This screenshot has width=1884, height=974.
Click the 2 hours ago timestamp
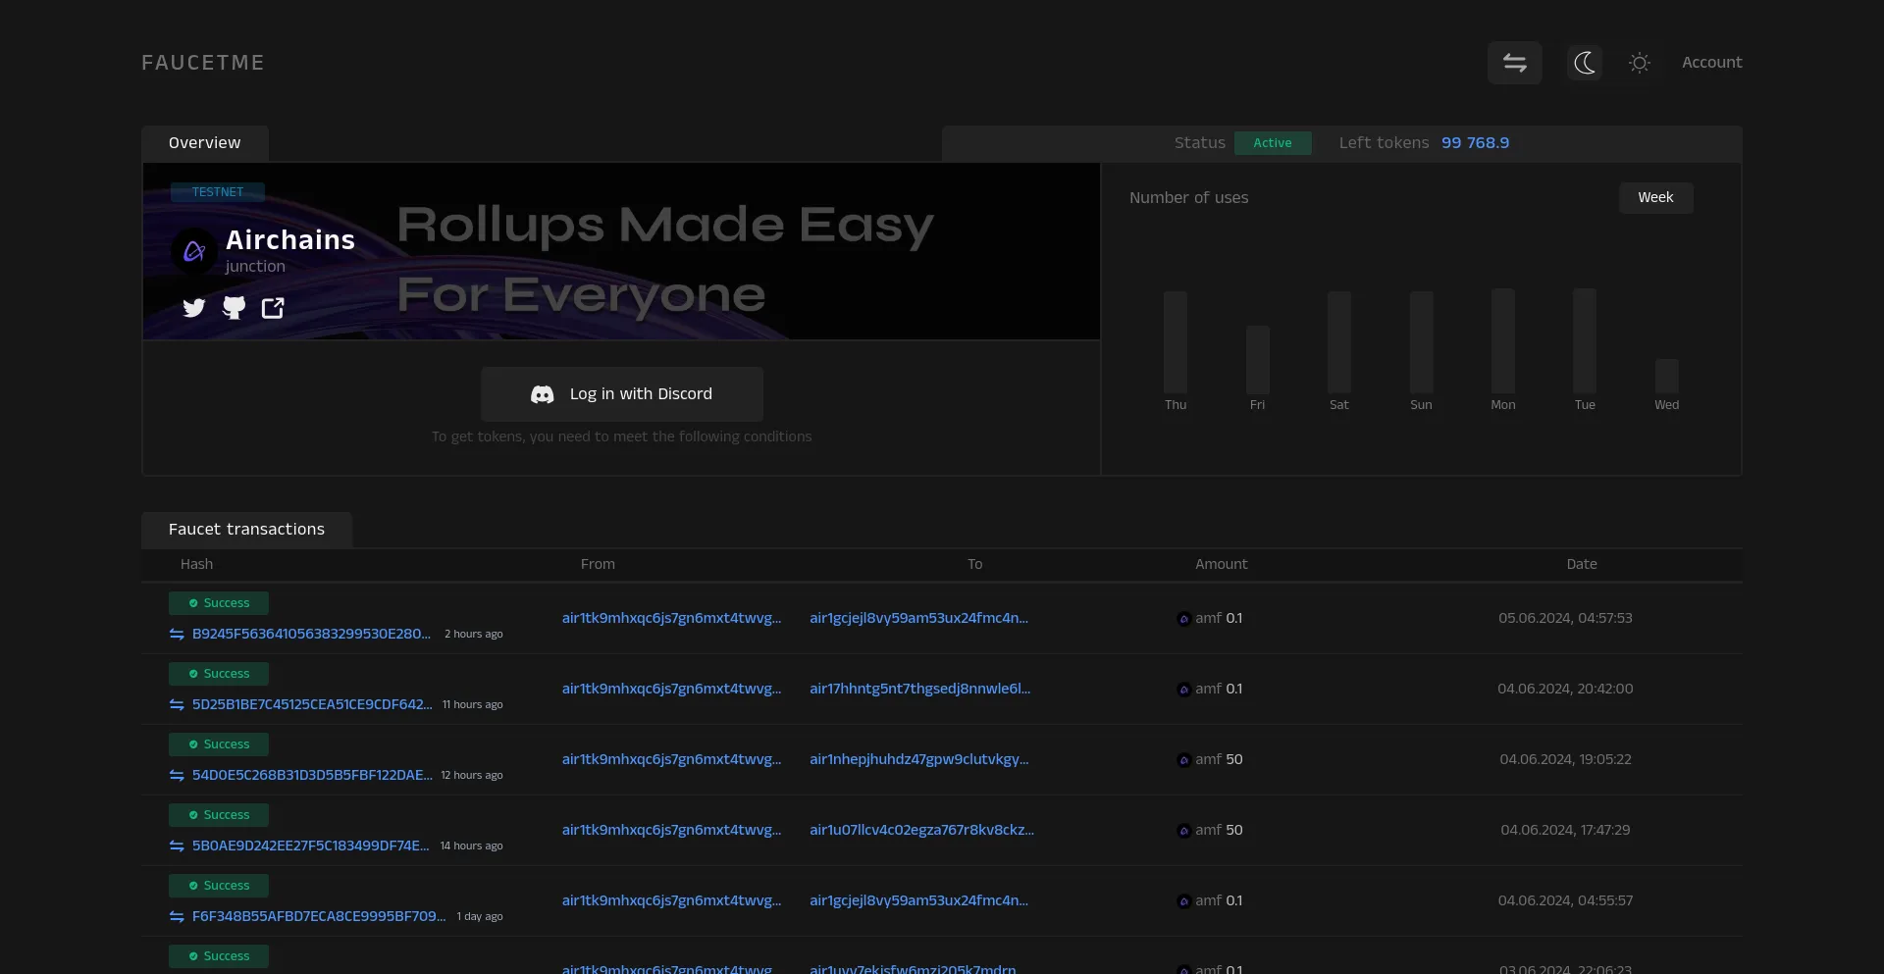pos(473,634)
